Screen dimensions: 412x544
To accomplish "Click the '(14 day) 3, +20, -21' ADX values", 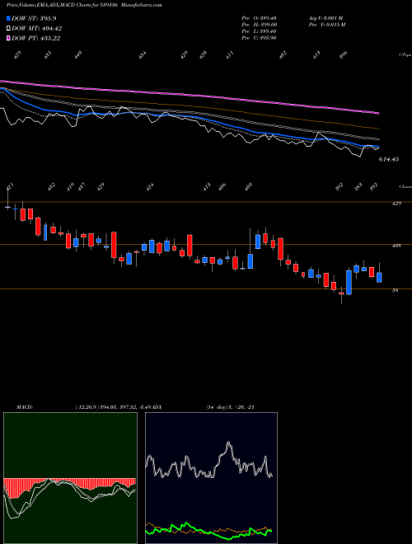I will pyautogui.click(x=230, y=407).
